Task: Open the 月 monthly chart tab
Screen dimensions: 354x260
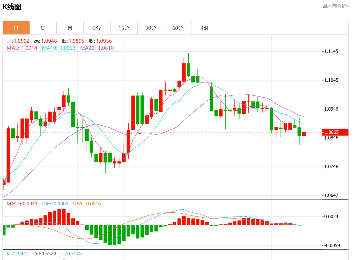Action: click(x=70, y=28)
